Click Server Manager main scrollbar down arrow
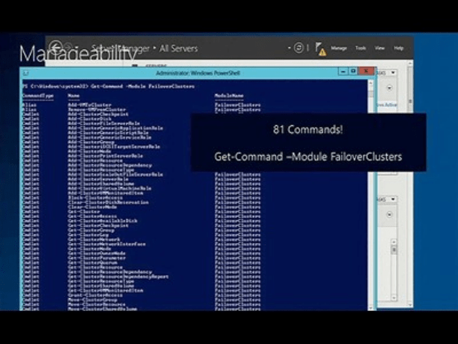The width and height of the screenshot is (458, 344). 410,304
